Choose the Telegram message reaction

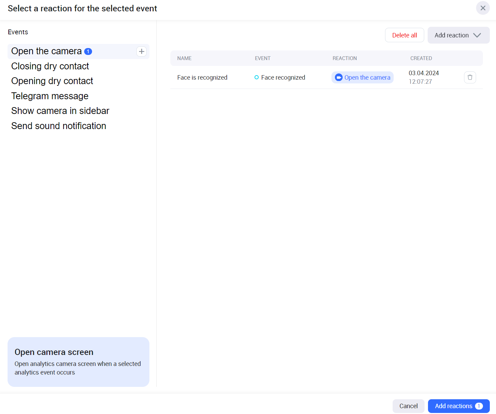coord(50,96)
